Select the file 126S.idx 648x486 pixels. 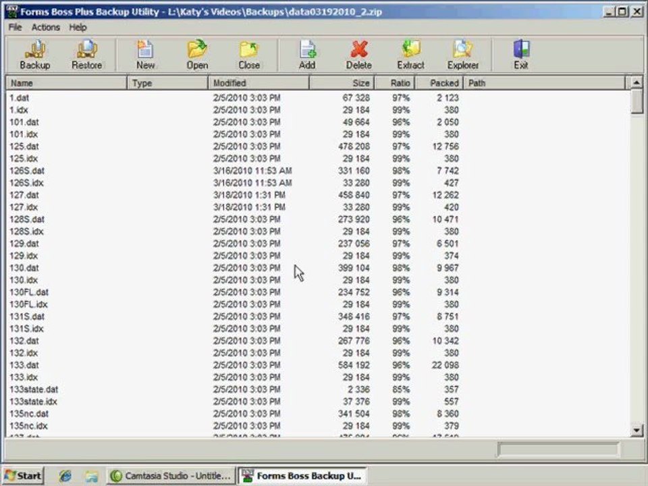point(26,183)
